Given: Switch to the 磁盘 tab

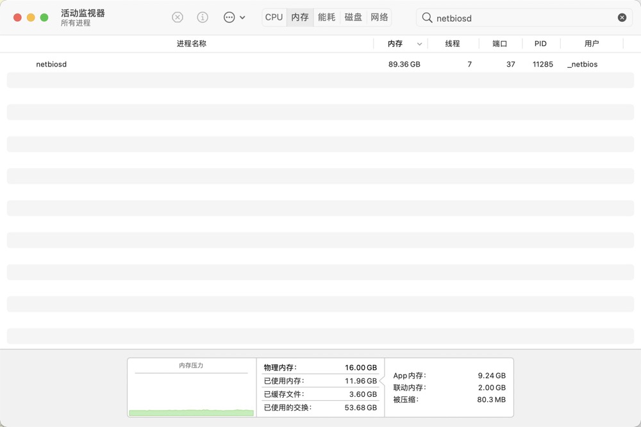Looking at the screenshot, I should pos(353,17).
